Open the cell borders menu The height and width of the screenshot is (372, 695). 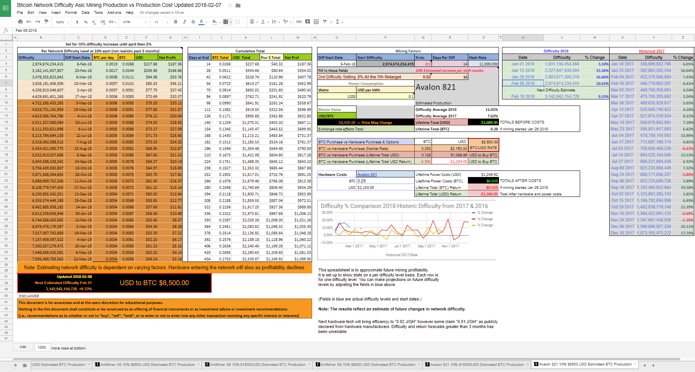[x=227, y=22]
